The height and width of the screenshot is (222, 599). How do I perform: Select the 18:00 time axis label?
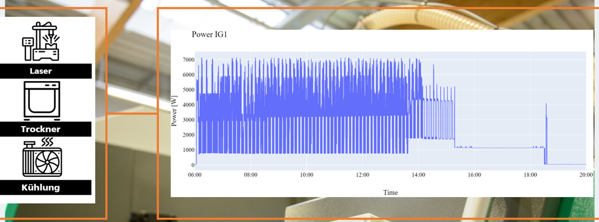point(530,175)
